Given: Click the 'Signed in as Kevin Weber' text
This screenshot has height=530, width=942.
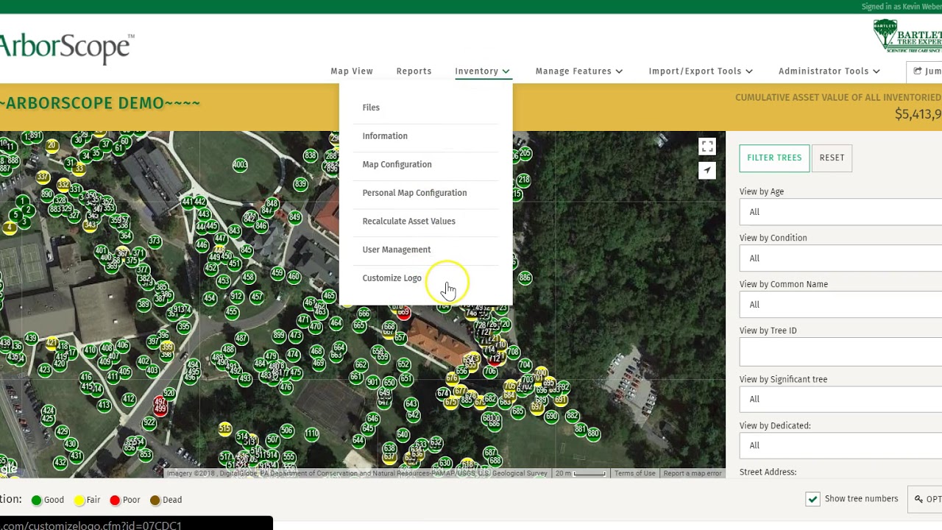Looking at the screenshot, I should click(x=902, y=7).
